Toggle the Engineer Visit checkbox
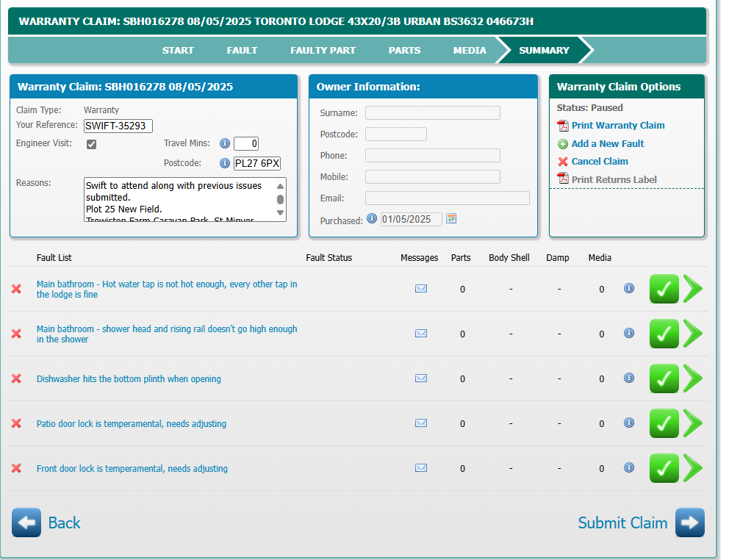 click(x=92, y=144)
